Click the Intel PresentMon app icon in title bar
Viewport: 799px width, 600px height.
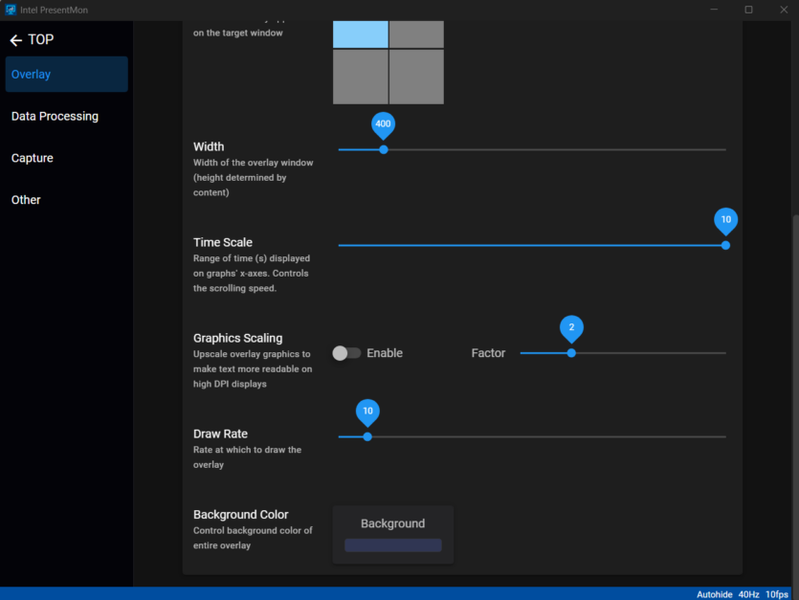tap(11, 10)
